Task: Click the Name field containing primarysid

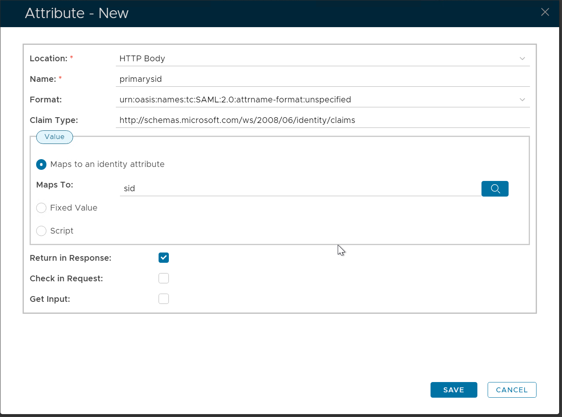Action: (322, 79)
